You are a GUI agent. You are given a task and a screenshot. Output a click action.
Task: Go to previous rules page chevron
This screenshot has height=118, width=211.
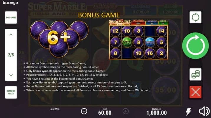tap(11, 35)
